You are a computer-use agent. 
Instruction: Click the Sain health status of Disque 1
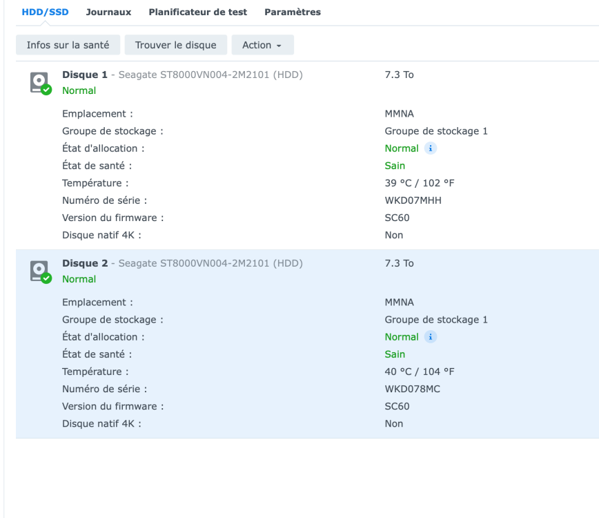395,166
